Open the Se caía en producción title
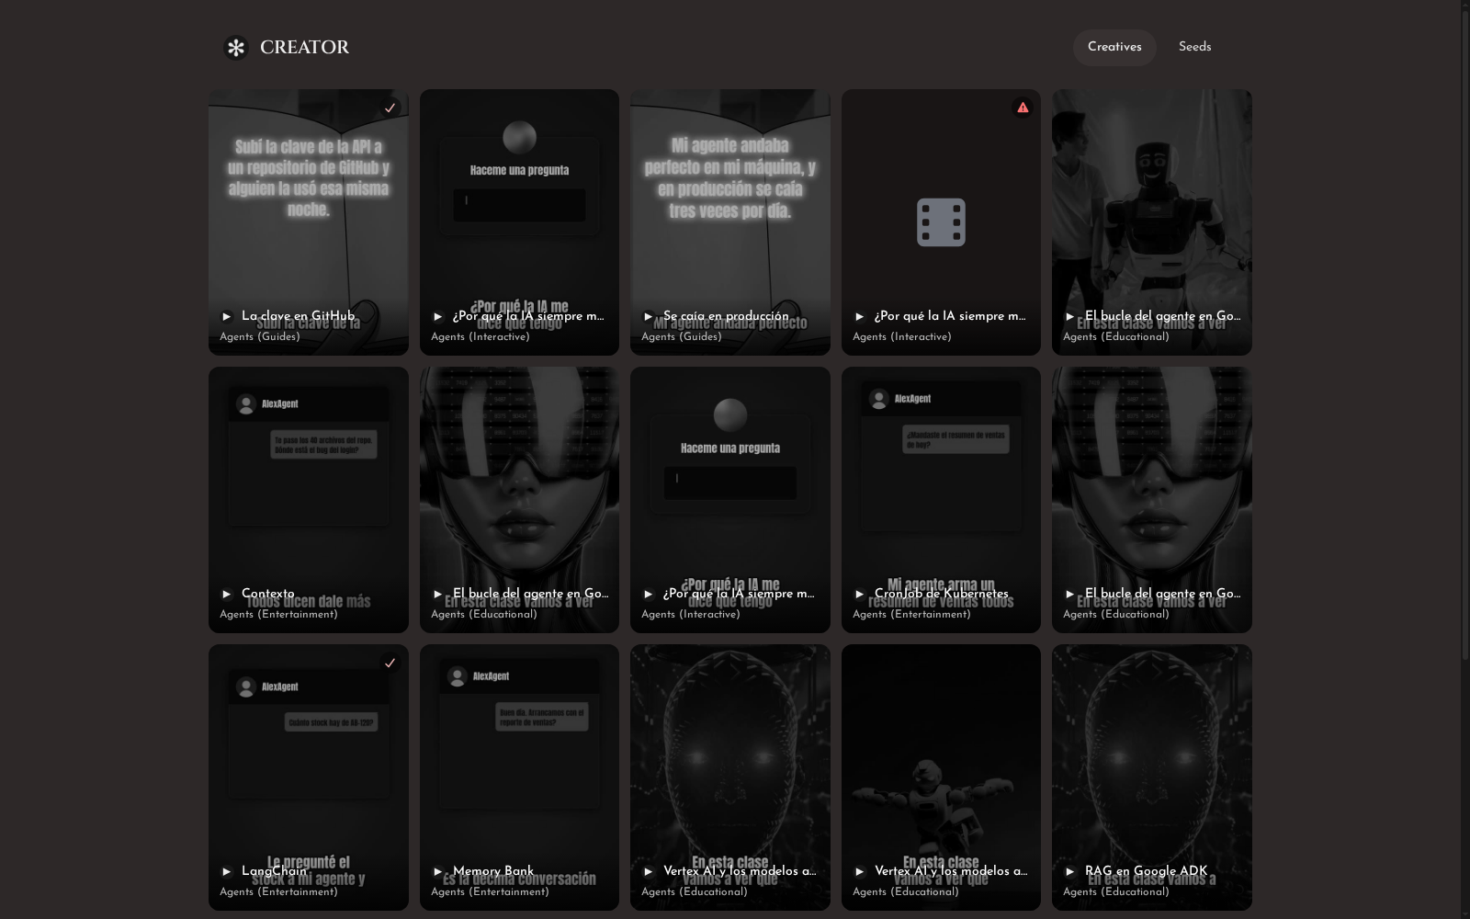The width and height of the screenshot is (1470, 919). pos(726,316)
